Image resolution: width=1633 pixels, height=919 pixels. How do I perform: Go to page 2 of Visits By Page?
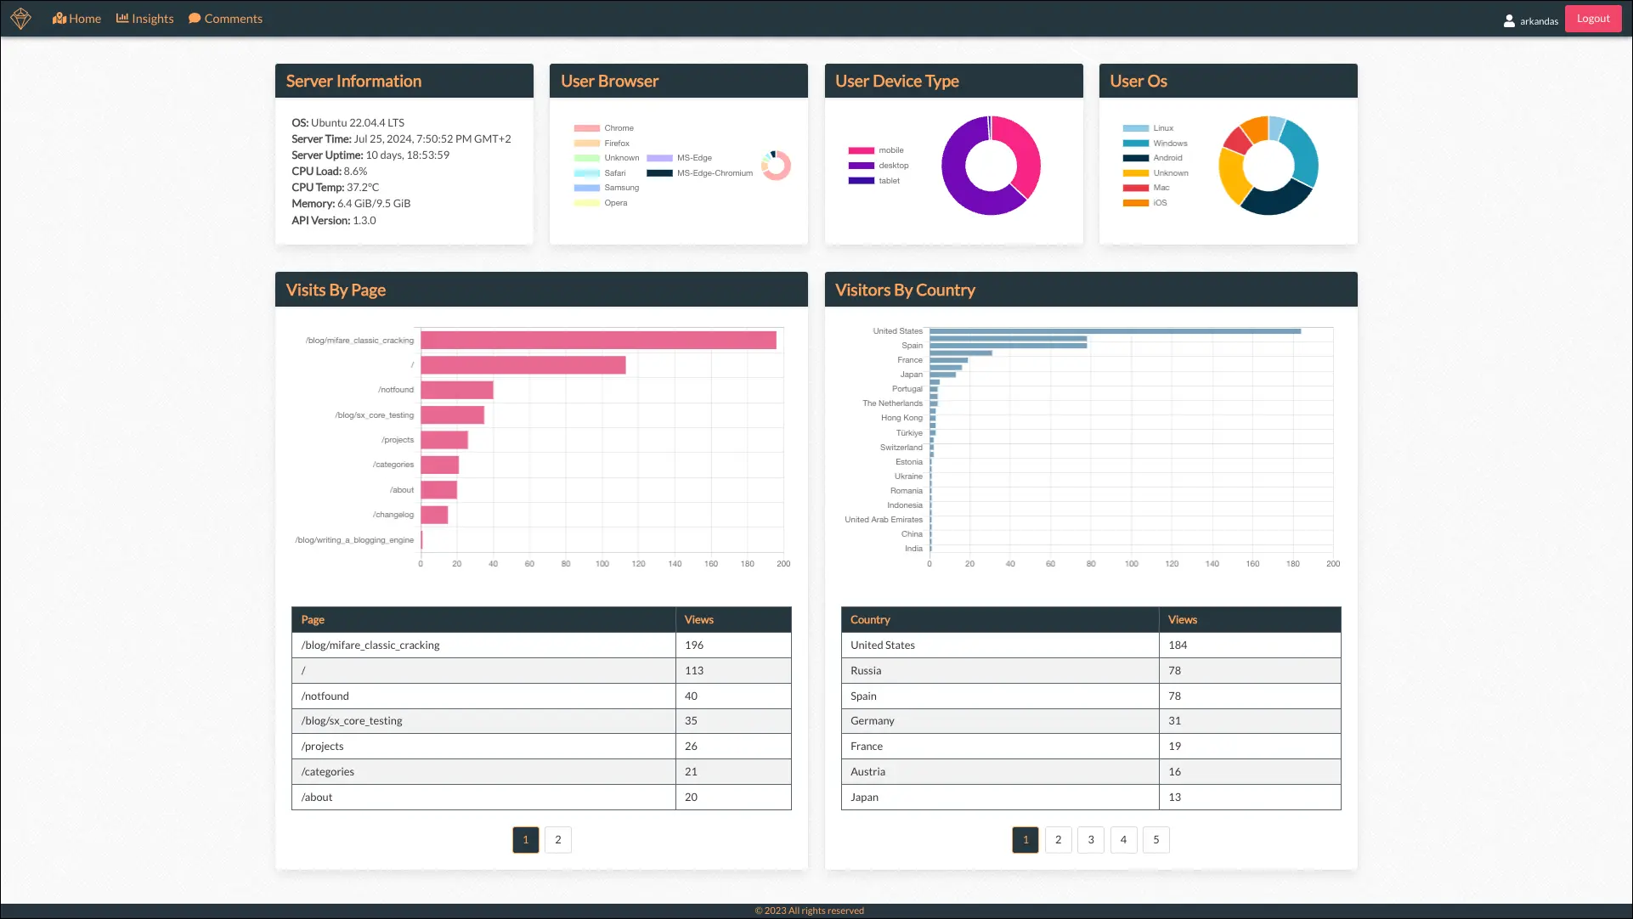(558, 840)
